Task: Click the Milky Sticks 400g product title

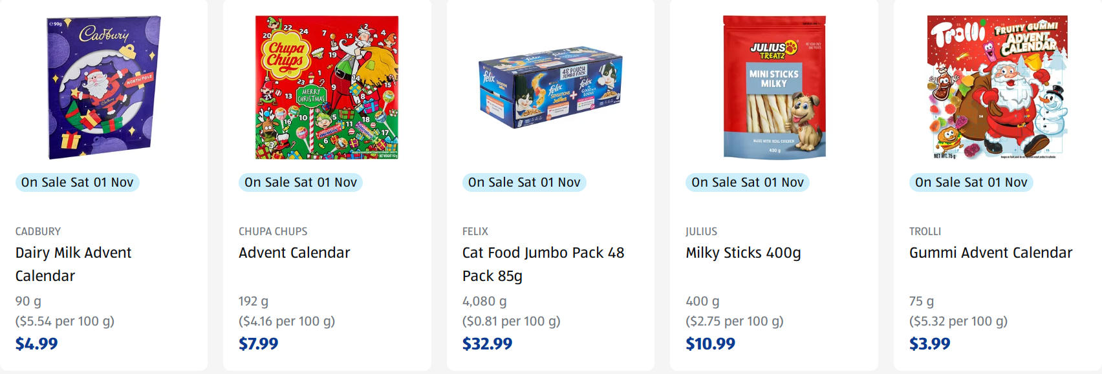Action: pyautogui.click(x=743, y=253)
